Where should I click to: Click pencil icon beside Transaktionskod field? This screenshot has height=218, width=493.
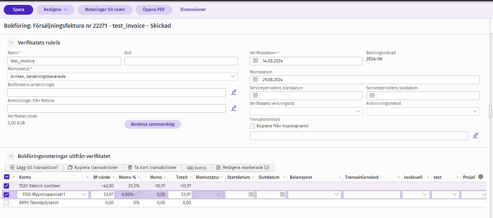click(475, 136)
